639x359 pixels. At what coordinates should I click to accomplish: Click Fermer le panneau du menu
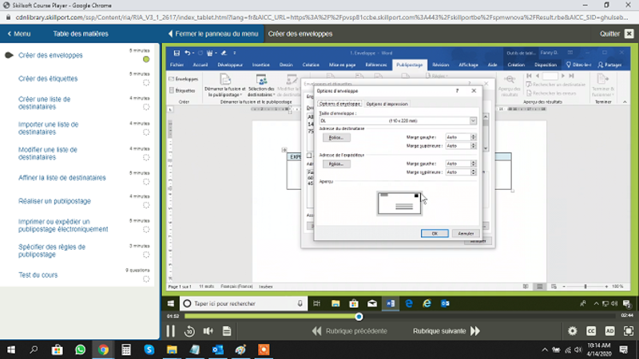(x=212, y=34)
